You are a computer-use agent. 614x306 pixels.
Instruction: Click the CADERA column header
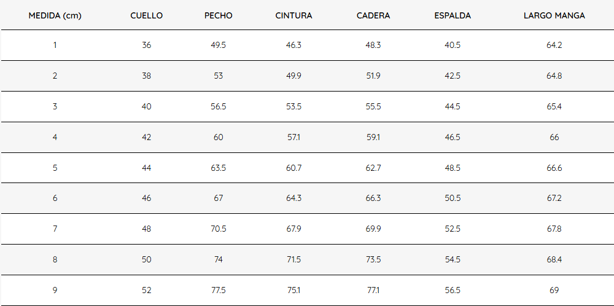pos(373,16)
